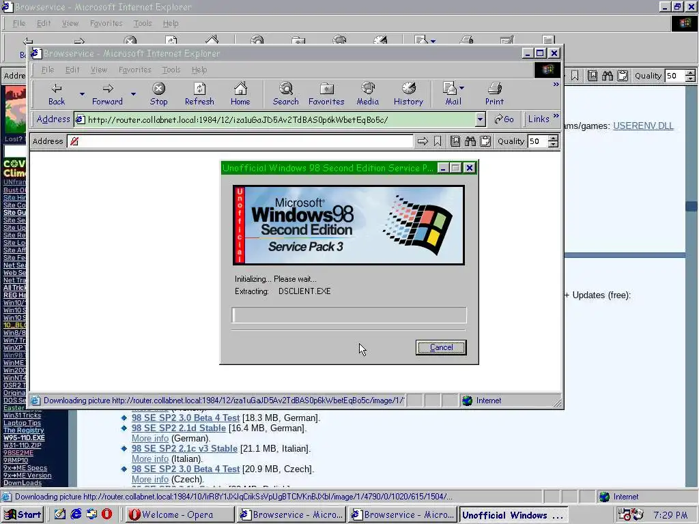Go to Home in front IE toolbar
The image size is (699, 524).
point(240,94)
